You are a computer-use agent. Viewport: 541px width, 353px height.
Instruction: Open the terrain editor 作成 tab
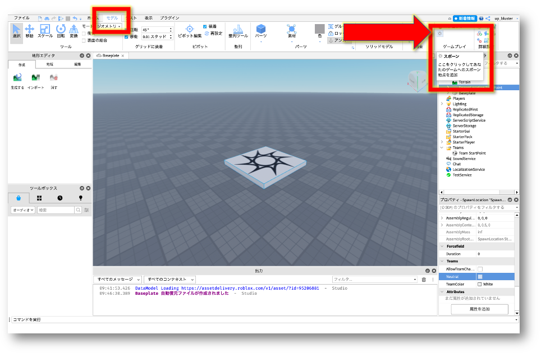(x=22, y=64)
